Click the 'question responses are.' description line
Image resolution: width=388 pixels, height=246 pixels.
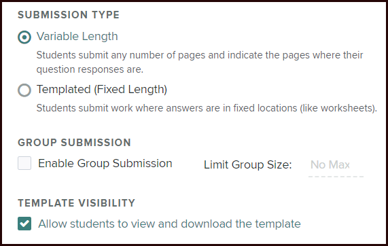[90, 69]
